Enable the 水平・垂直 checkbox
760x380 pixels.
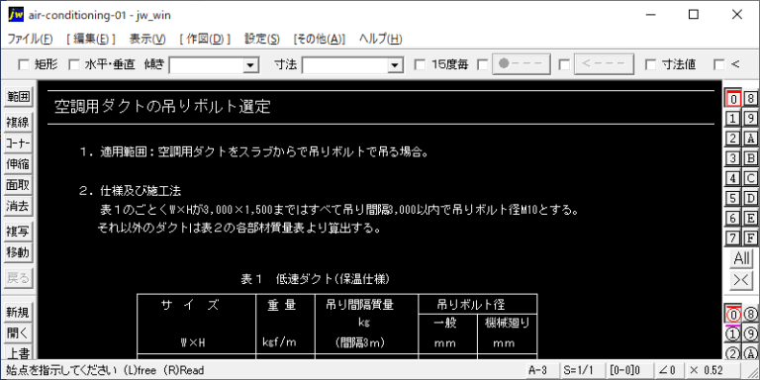tap(73, 64)
